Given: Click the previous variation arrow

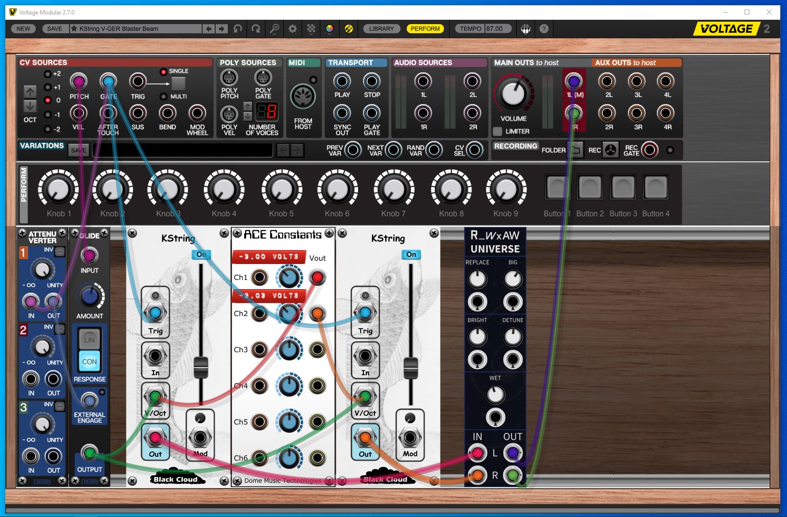Looking at the screenshot, I should point(283,150).
